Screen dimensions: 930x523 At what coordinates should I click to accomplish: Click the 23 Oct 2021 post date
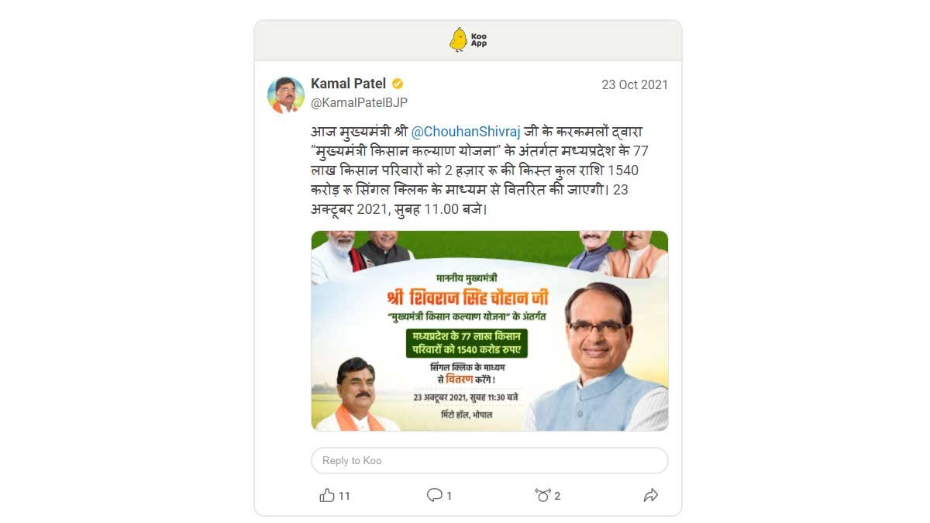635,84
